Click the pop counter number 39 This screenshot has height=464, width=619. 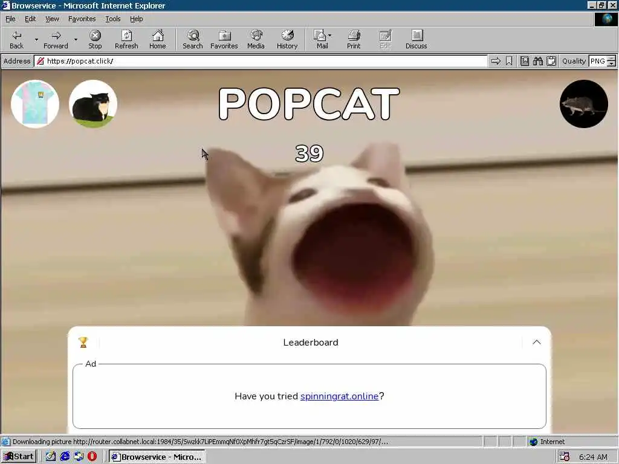coord(309,153)
